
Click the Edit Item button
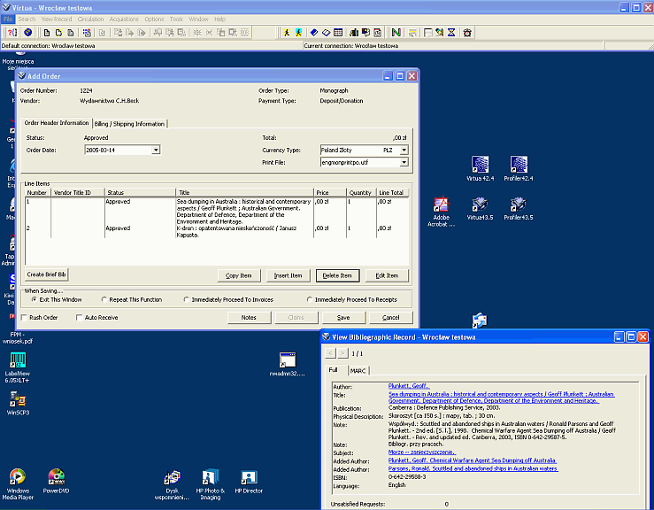pos(387,276)
